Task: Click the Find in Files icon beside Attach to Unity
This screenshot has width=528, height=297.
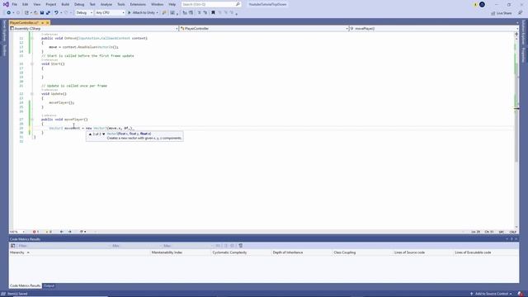Action: [x=164, y=13]
